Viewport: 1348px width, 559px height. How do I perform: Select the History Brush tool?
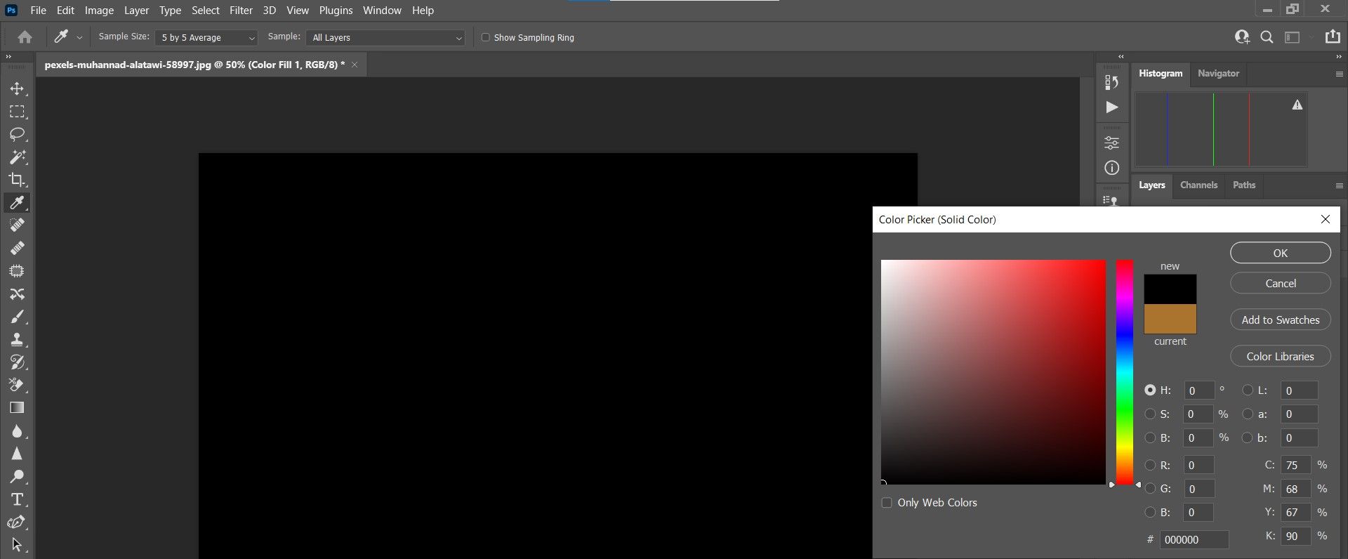pos(17,362)
